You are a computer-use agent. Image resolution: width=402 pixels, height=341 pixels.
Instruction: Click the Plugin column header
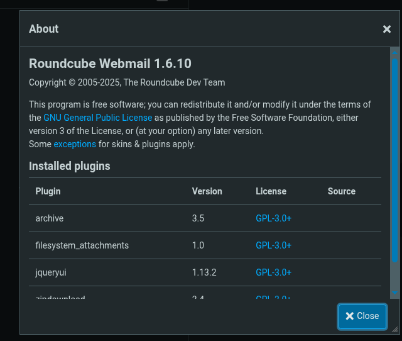click(x=48, y=191)
